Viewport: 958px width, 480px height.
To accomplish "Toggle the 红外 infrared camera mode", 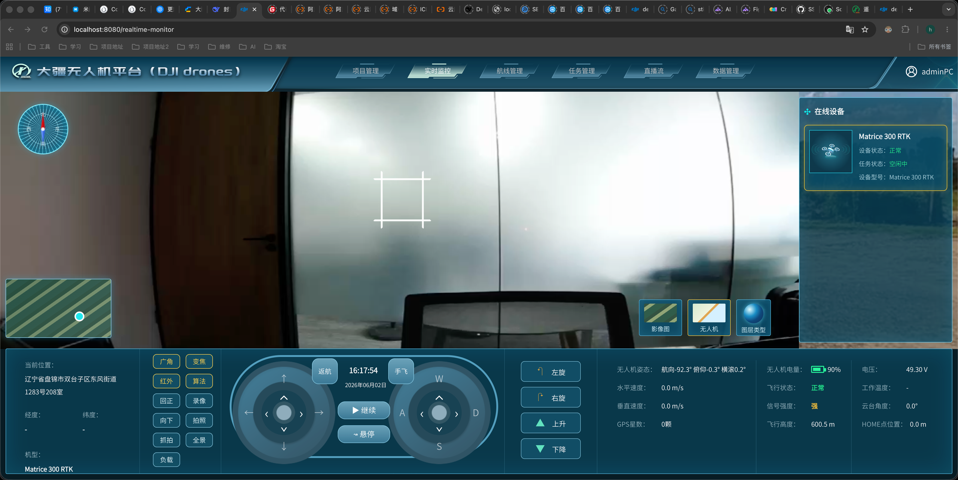I will [x=167, y=381].
